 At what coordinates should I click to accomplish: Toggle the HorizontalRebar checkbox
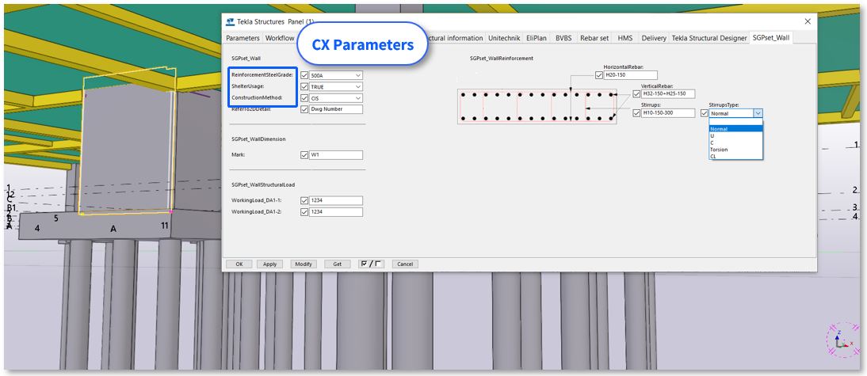(598, 75)
